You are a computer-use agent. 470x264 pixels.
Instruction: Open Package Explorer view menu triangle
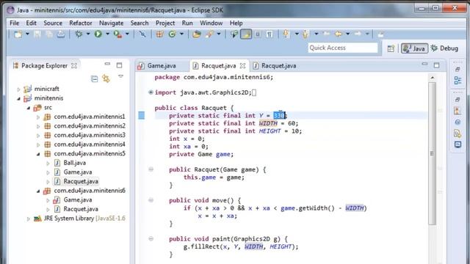[x=120, y=76]
